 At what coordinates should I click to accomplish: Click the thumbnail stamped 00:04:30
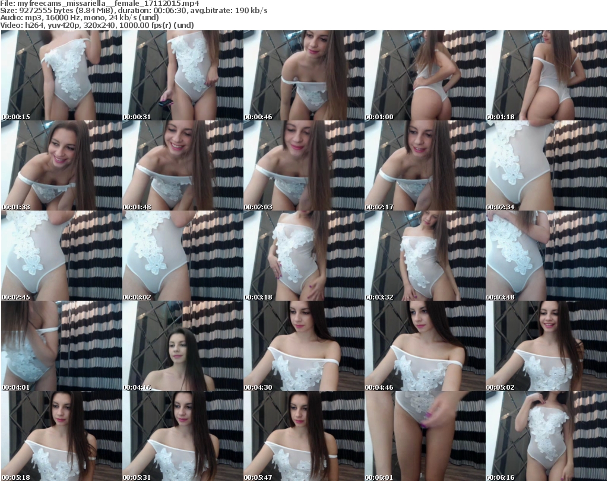[303, 346]
